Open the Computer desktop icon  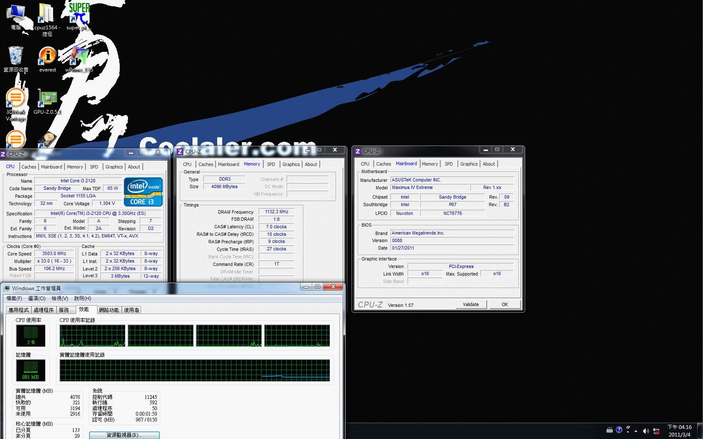pyautogui.click(x=16, y=17)
